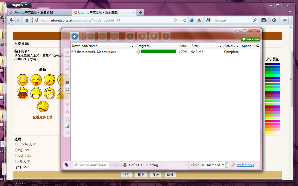Click the Perc... column header
This screenshot has height=186, width=298.
pyautogui.click(x=184, y=46)
